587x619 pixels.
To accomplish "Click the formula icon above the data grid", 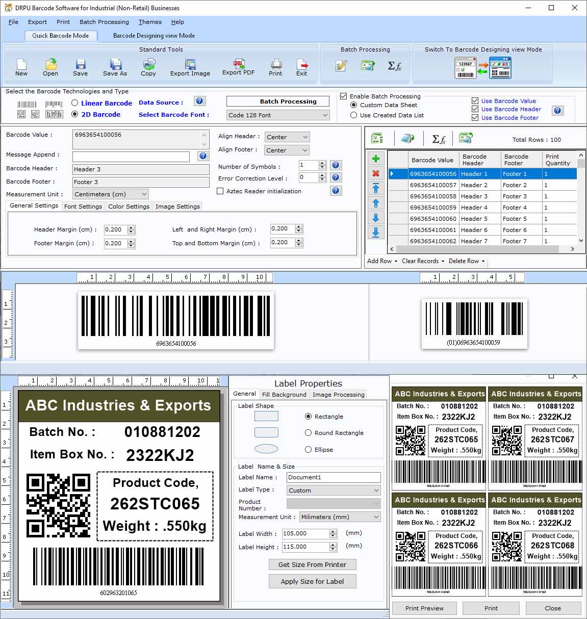I will [439, 139].
